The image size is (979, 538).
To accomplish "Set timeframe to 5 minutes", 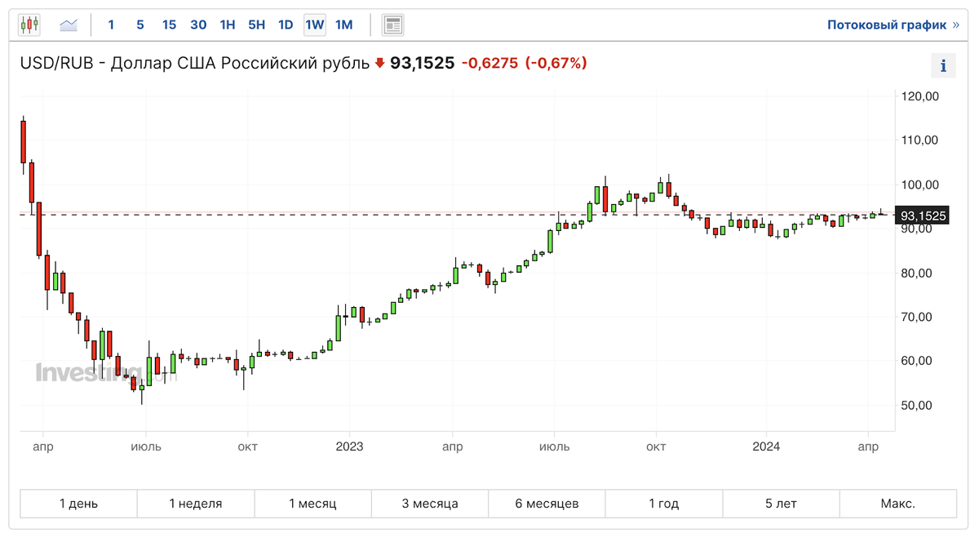I will click(x=140, y=24).
